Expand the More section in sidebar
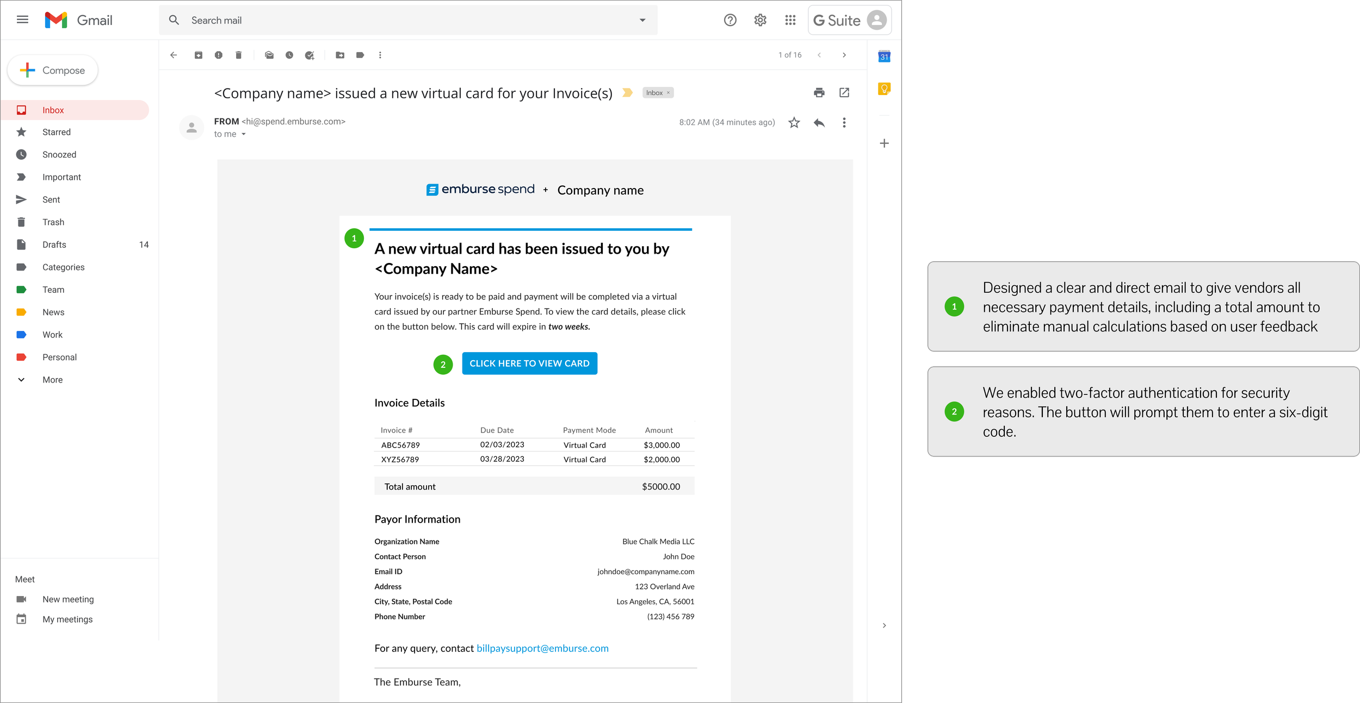Image resolution: width=1360 pixels, height=703 pixels. 52,380
